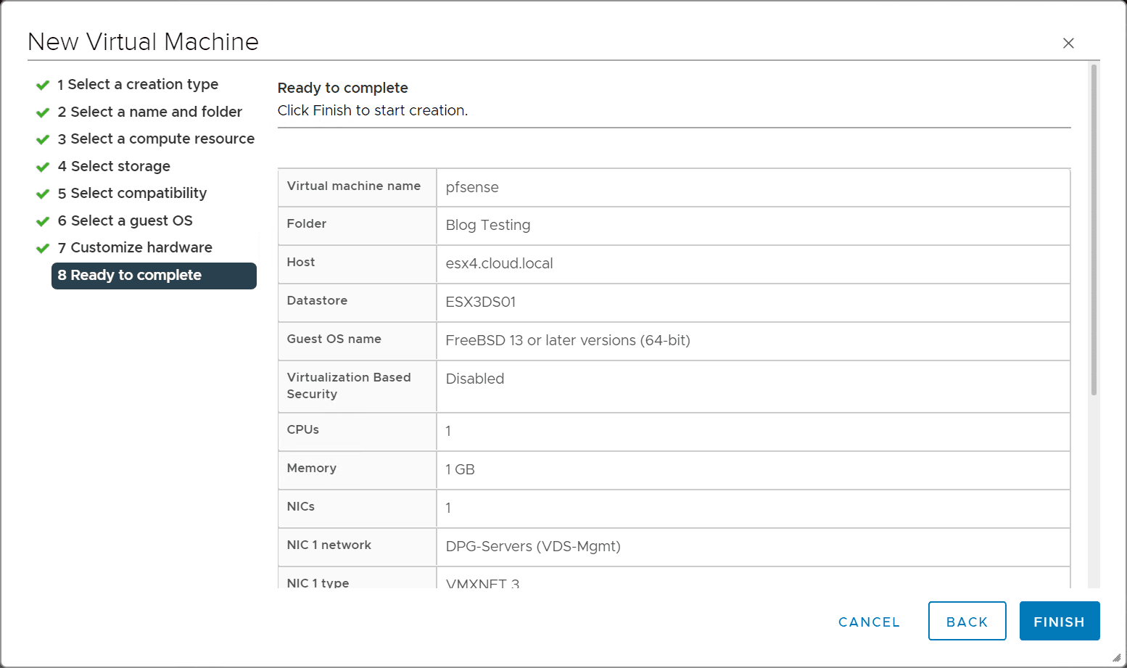Image resolution: width=1127 pixels, height=668 pixels.
Task: Cancel the new virtual machine wizard
Action: click(869, 622)
